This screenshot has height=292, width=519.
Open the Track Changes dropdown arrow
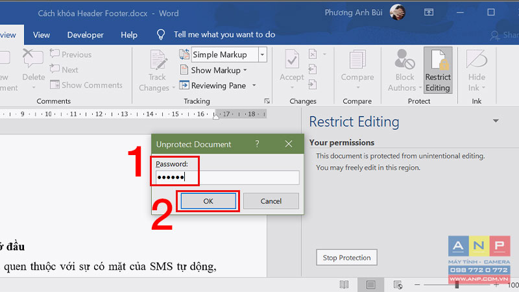point(173,88)
